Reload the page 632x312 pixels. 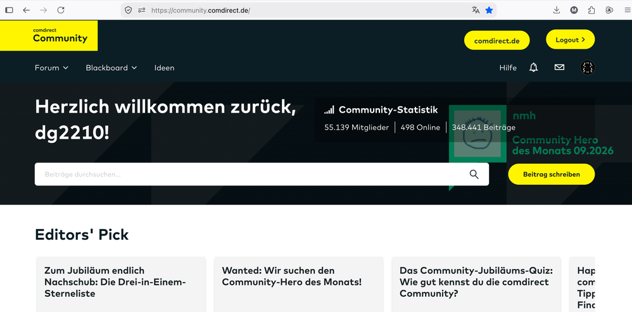tap(61, 10)
